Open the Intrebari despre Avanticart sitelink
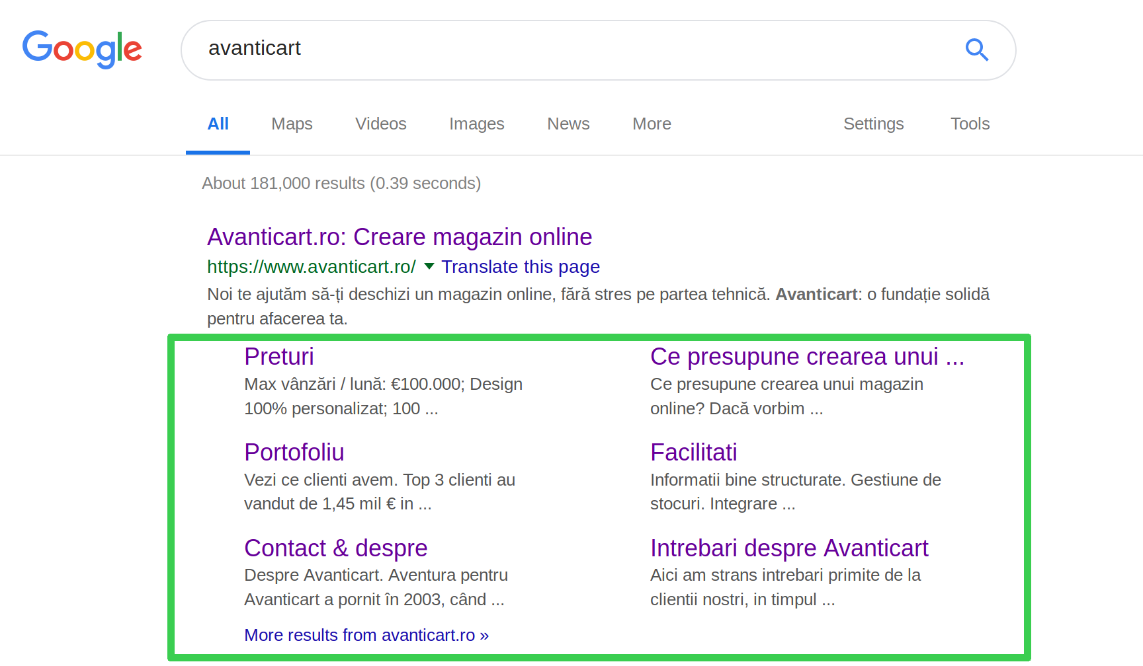Viewport: 1143px width, 666px height. 789,548
